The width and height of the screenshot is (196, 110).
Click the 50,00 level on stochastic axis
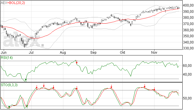click(x=187, y=98)
